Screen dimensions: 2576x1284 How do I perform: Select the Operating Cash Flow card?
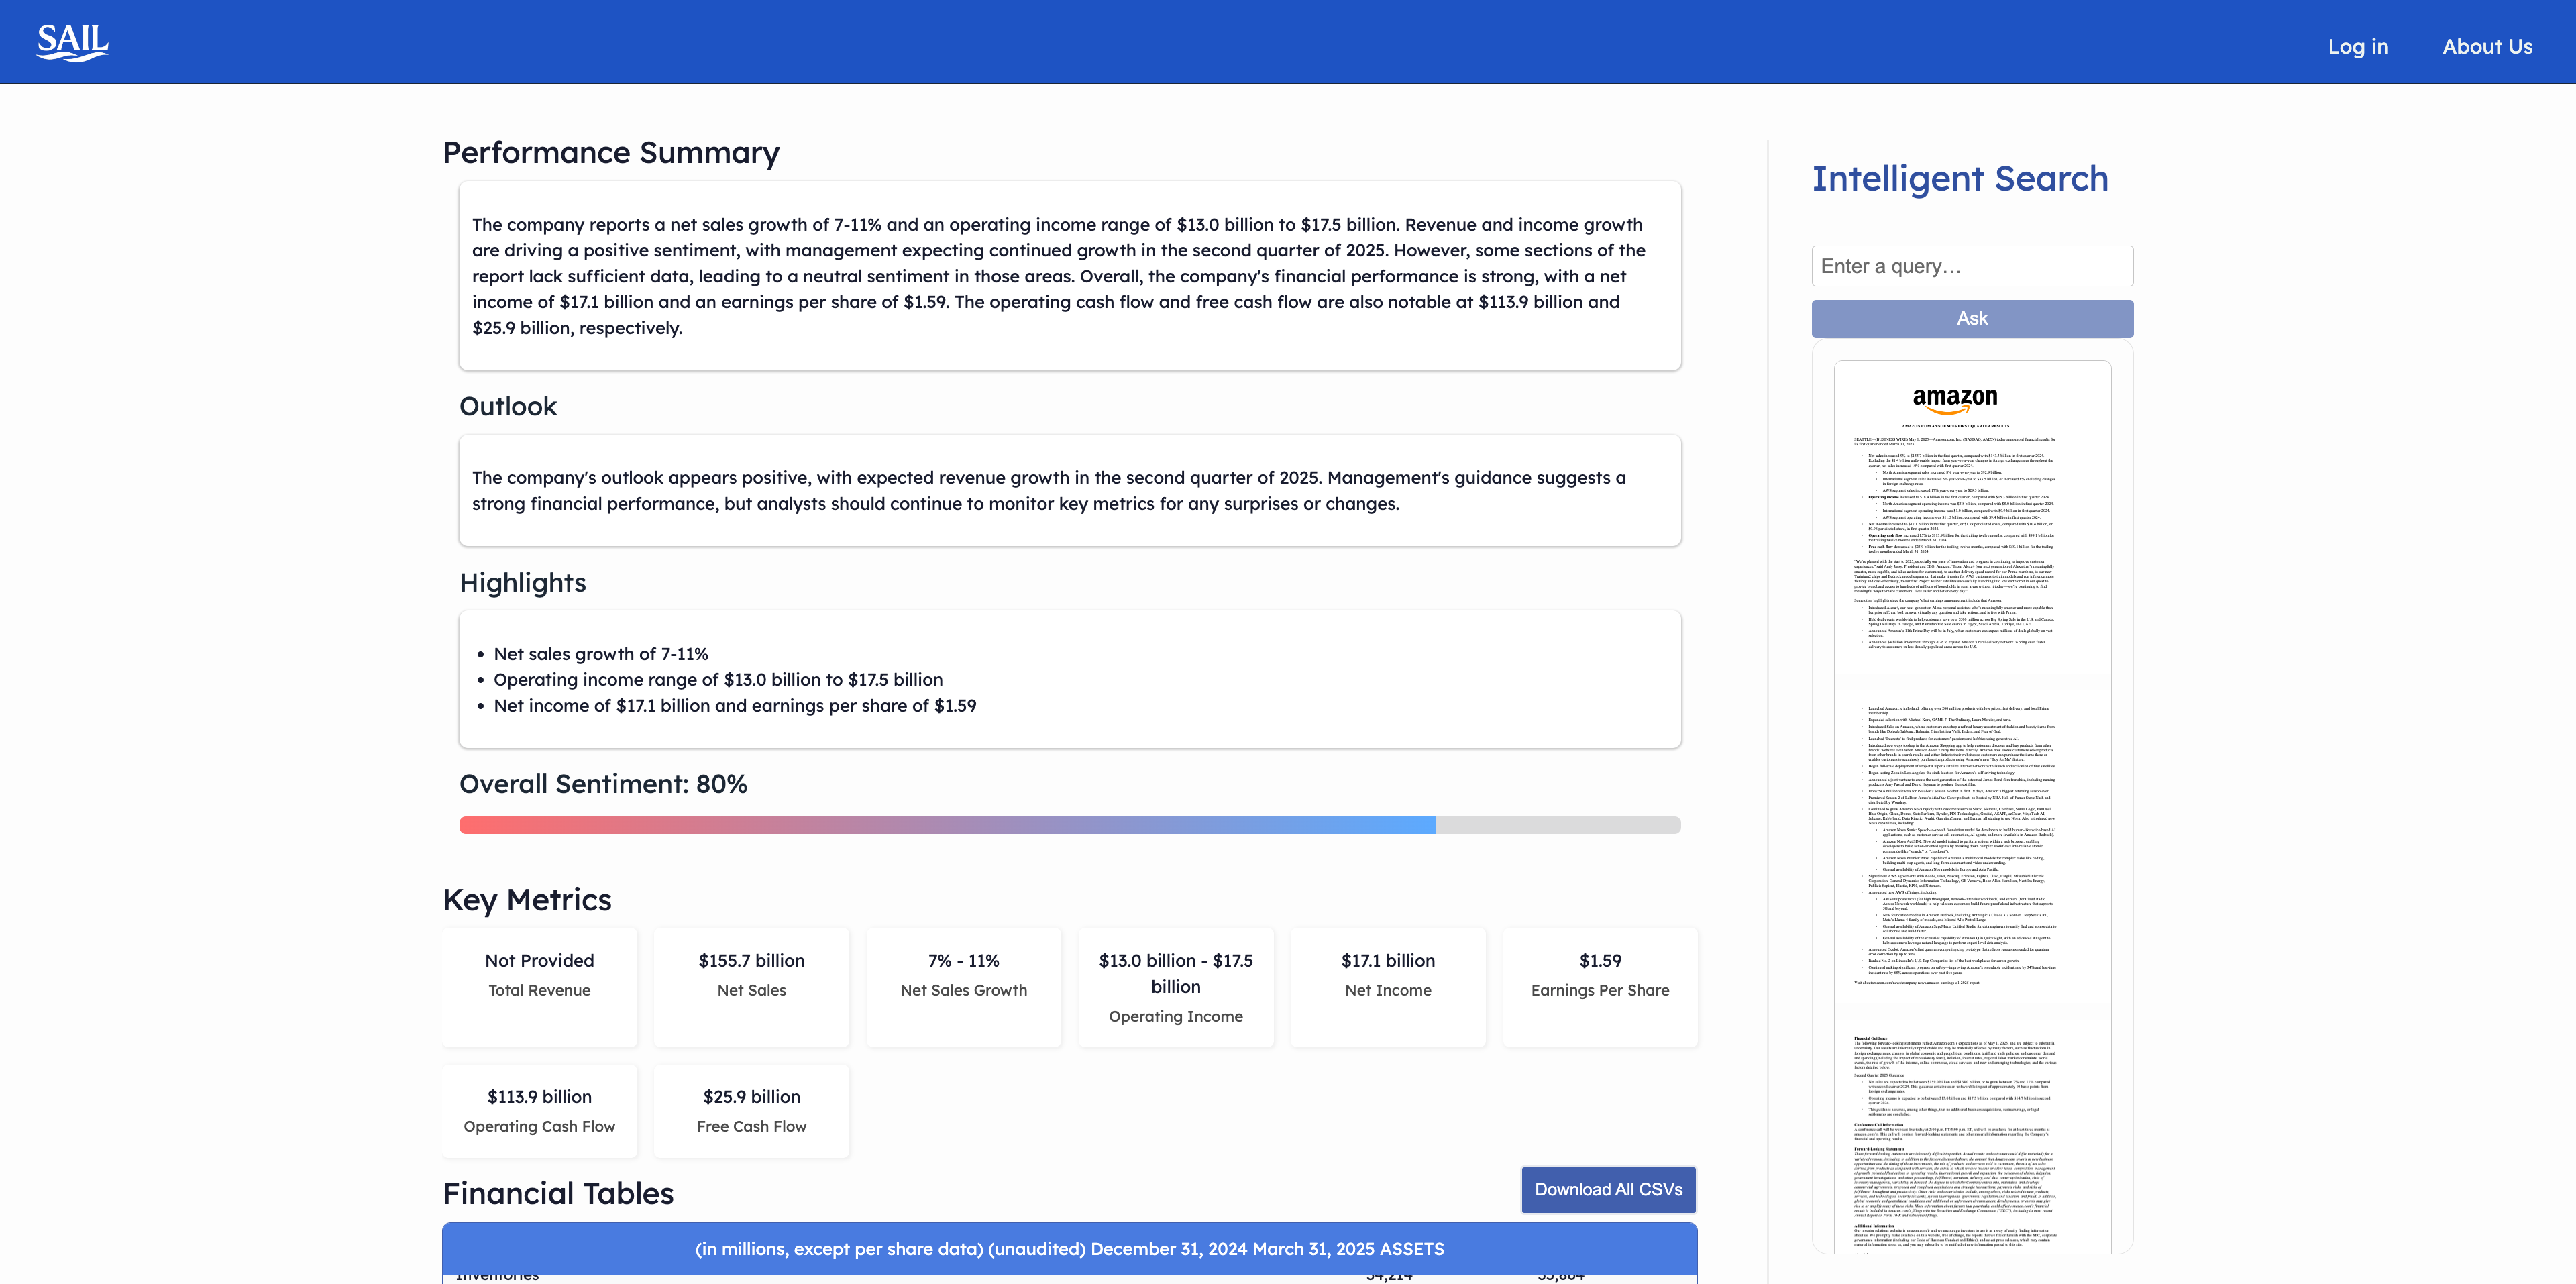539,1110
